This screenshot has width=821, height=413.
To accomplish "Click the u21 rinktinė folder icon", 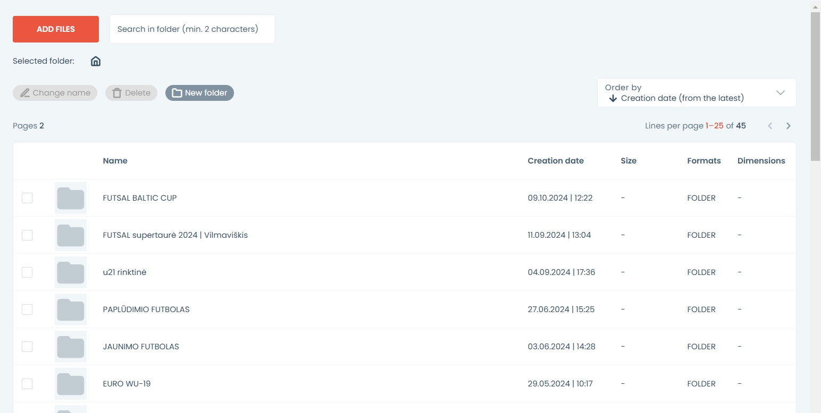I will [71, 272].
